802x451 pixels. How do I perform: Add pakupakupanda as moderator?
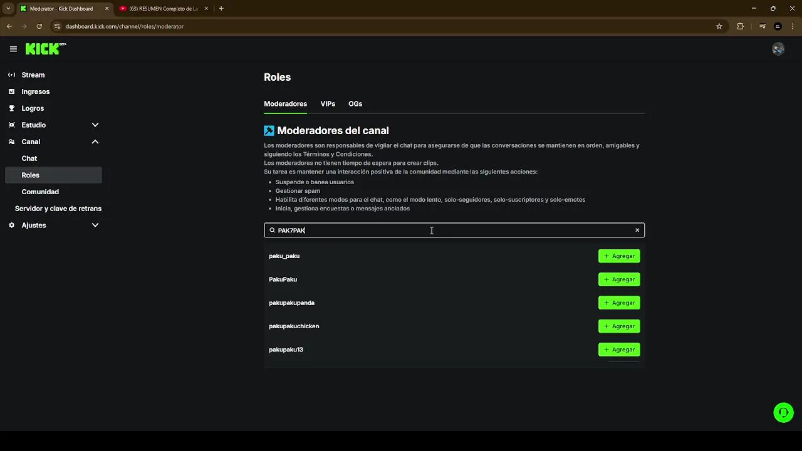click(x=619, y=303)
